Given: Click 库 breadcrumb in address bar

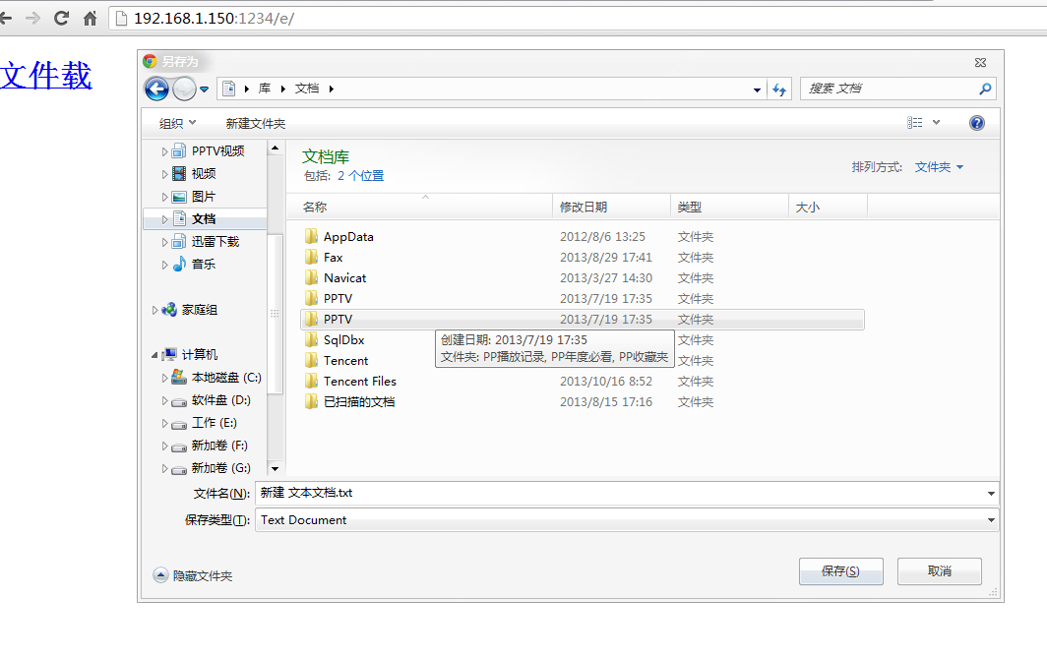Looking at the screenshot, I should [x=265, y=89].
